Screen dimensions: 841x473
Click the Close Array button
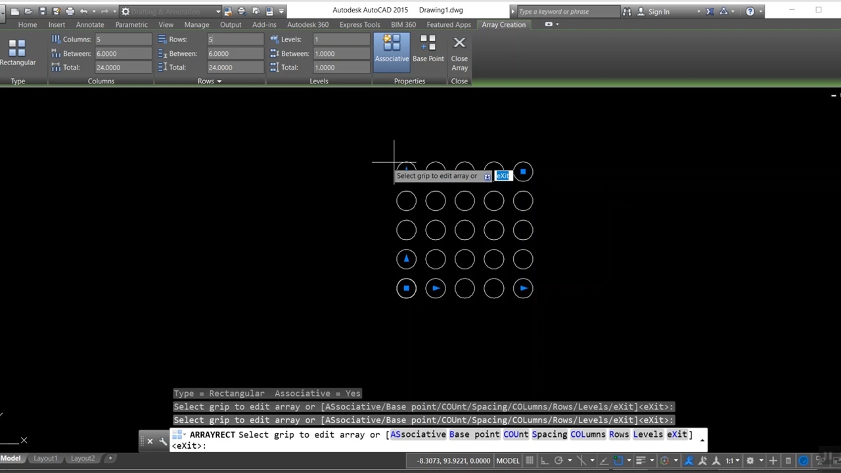click(459, 53)
